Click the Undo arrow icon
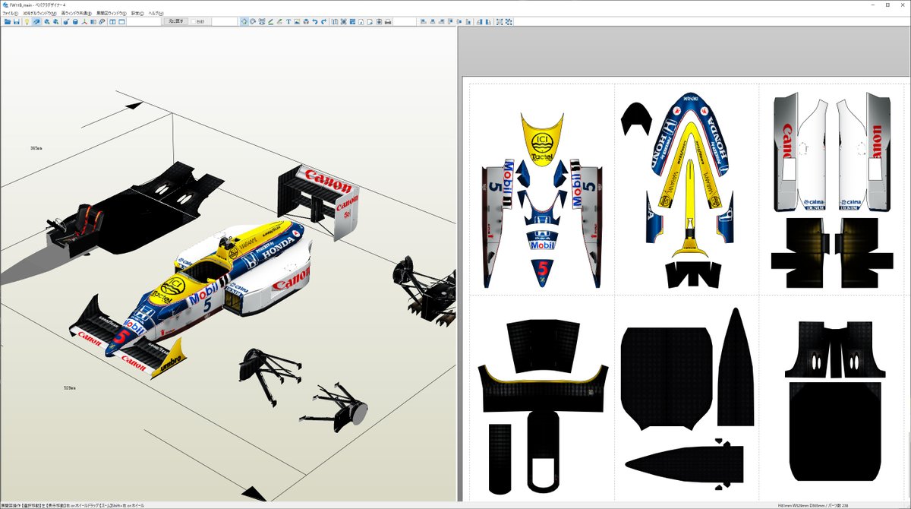911x509 pixels. (x=315, y=22)
